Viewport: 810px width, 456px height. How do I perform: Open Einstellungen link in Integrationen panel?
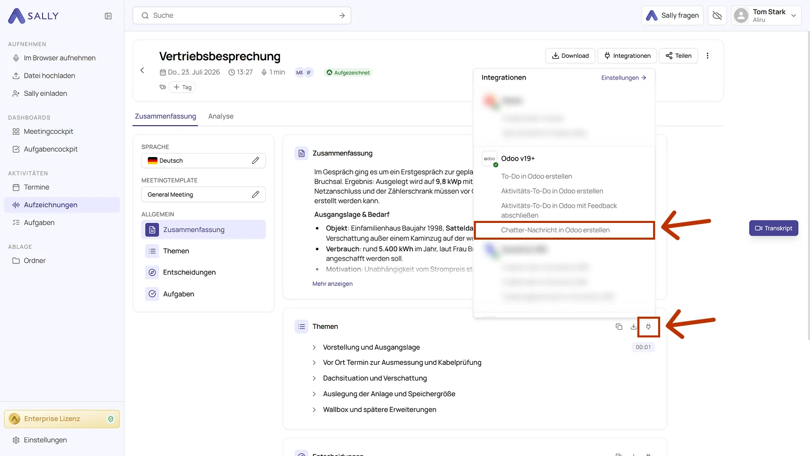click(624, 78)
